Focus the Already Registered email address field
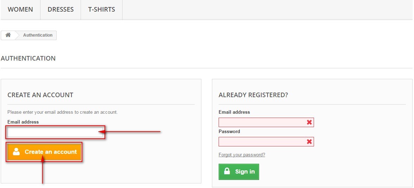The width and height of the screenshot is (414, 188). 266,122
